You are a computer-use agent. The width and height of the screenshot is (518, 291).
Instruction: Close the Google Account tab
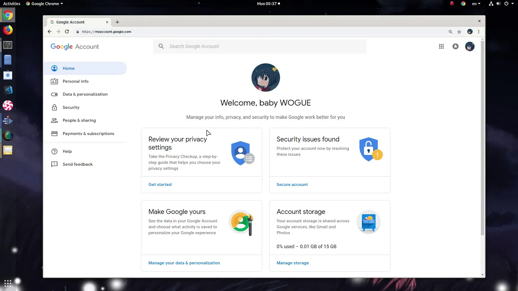(x=107, y=22)
